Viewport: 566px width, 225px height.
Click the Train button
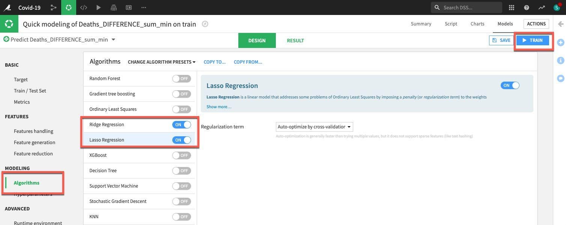pos(533,40)
